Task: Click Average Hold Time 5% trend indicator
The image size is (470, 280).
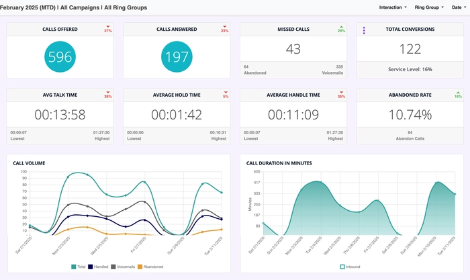Action: click(x=226, y=95)
